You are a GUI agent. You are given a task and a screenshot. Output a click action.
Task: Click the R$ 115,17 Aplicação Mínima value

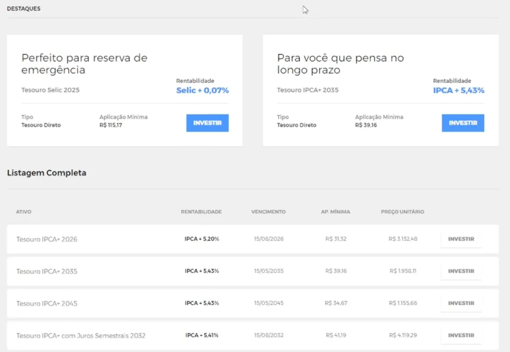click(x=111, y=125)
